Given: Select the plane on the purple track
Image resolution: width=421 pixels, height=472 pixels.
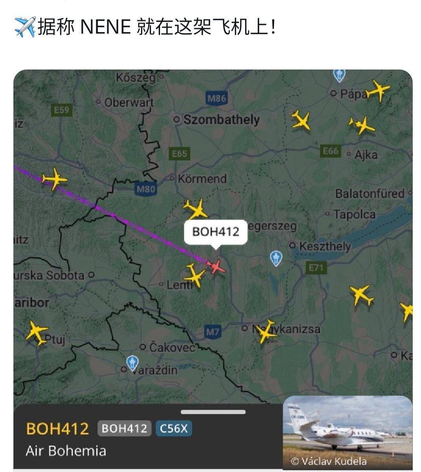Looking at the screenshot, I should point(54,178).
